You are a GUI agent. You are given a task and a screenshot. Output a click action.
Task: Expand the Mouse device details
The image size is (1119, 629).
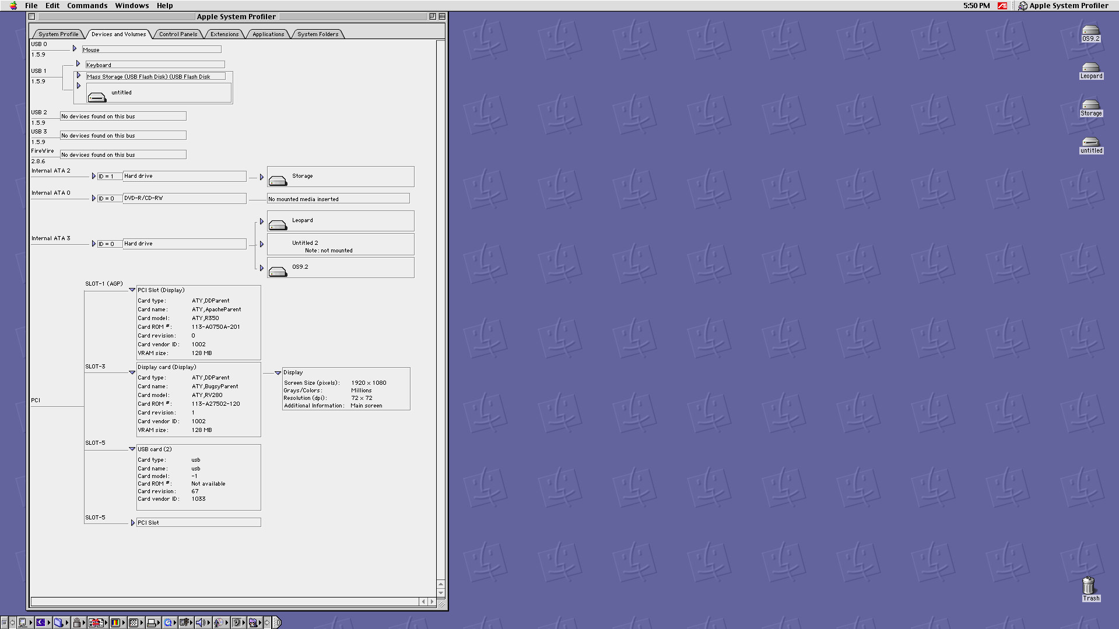point(75,49)
